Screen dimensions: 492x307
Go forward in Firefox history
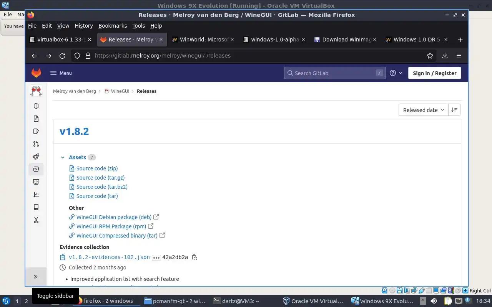[48, 56]
